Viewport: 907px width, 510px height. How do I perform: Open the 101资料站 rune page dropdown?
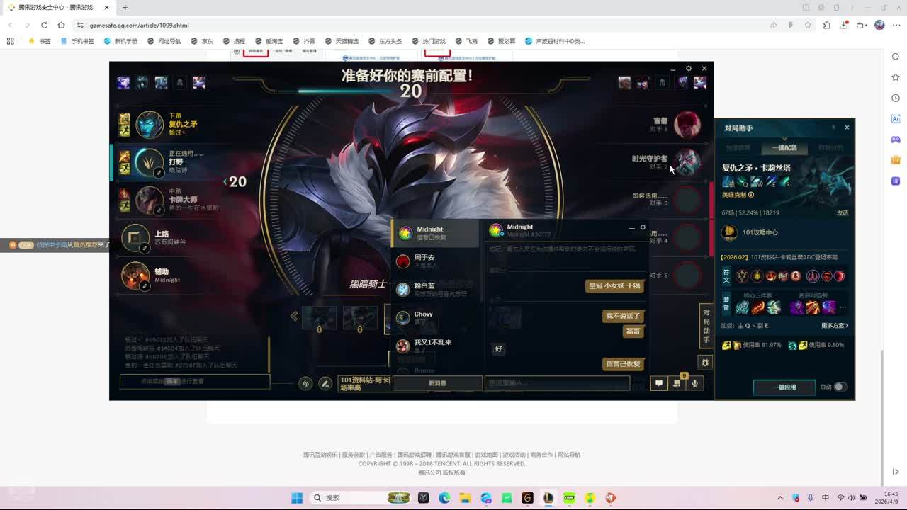365,383
